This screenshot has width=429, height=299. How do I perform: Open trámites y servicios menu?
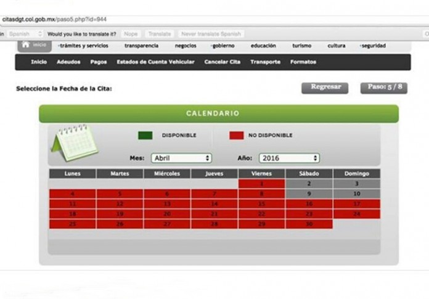(83, 46)
